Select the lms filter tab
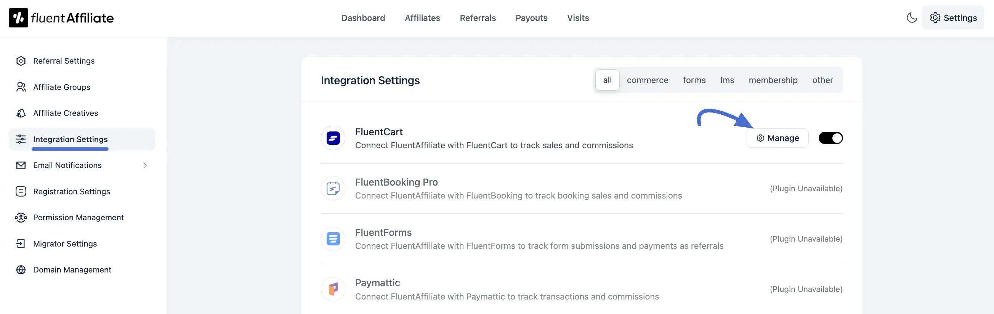This screenshot has width=994, height=314. click(727, 80)
